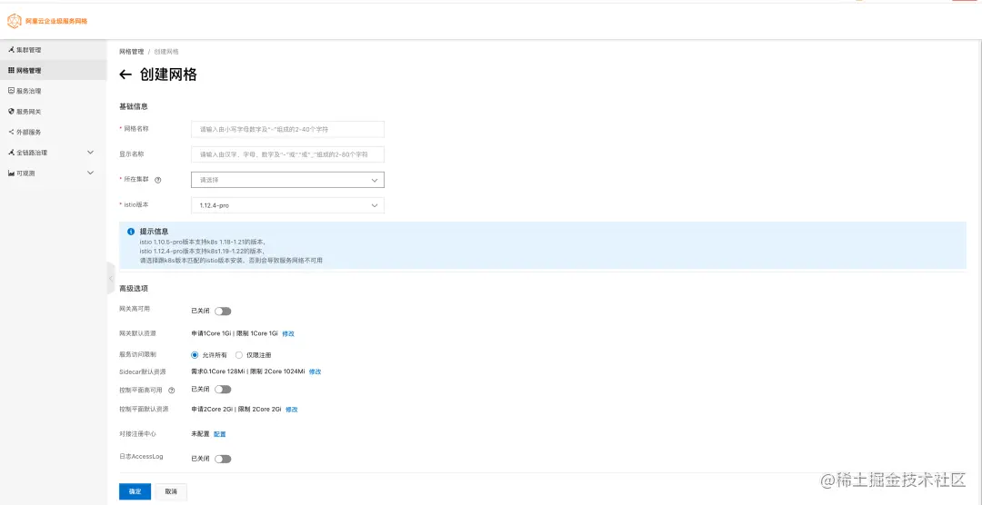Click the 网格管理 breadcrumb link
Screen dimensions: 982x505
[x=132, y=51]
